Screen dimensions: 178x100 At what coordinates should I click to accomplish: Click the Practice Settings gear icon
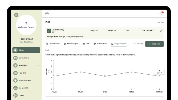click(x=15, y=80)
